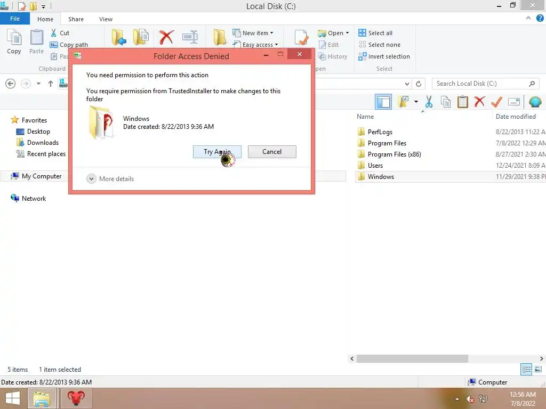The height and width of the screenshot is (409, 546).
Task: Select Desktop under Favorites
Action: click(33, 132)
